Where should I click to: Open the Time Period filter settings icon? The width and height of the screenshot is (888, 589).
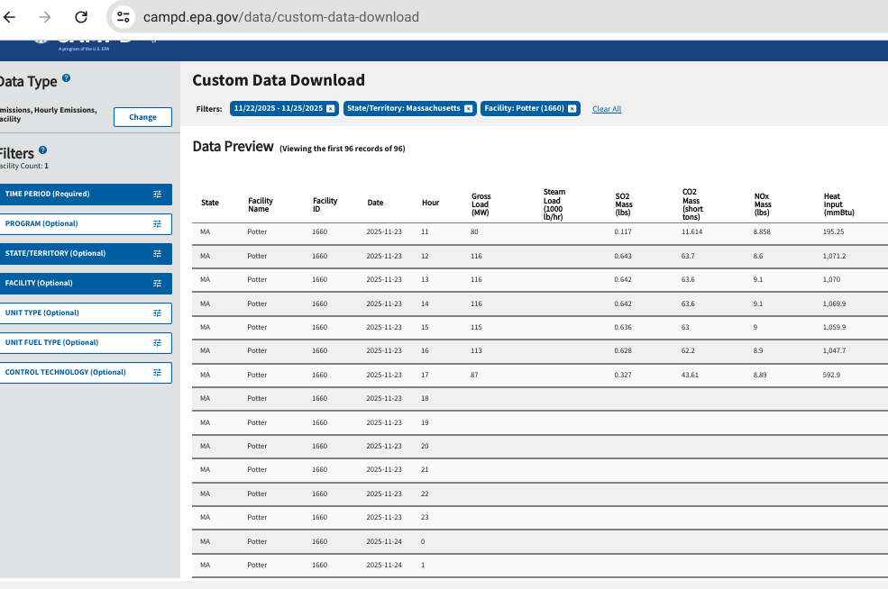point(157,195)
